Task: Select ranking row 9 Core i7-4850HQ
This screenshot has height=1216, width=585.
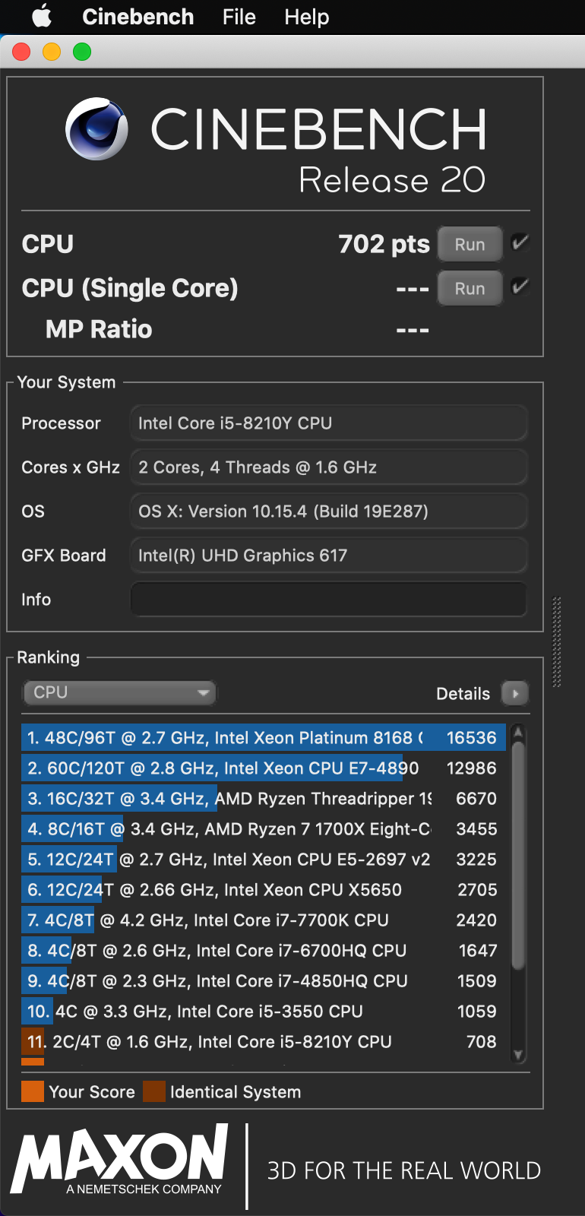Action: (263, 981)
